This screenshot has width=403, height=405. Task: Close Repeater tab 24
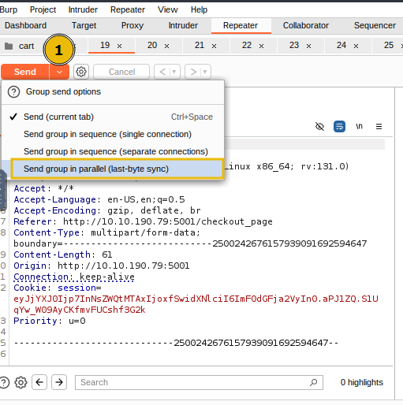356,46
